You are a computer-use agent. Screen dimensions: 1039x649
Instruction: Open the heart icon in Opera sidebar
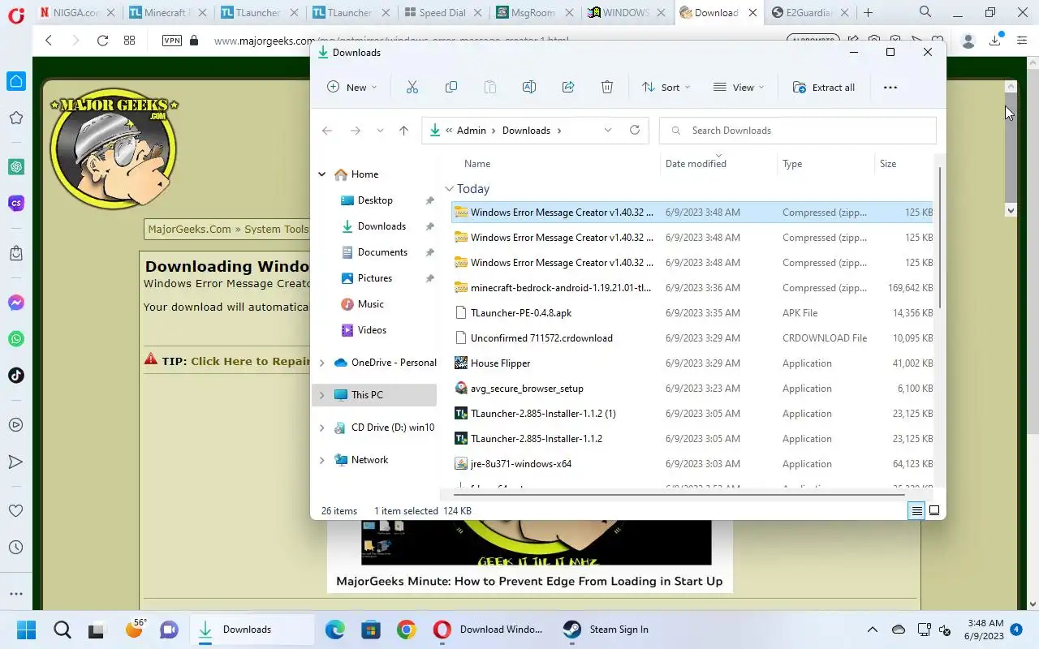[16, 511]
